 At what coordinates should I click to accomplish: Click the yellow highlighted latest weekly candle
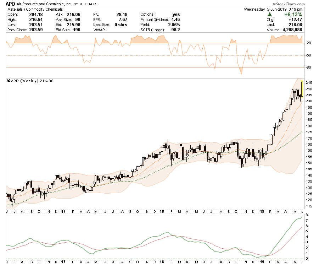pos(302,89)
